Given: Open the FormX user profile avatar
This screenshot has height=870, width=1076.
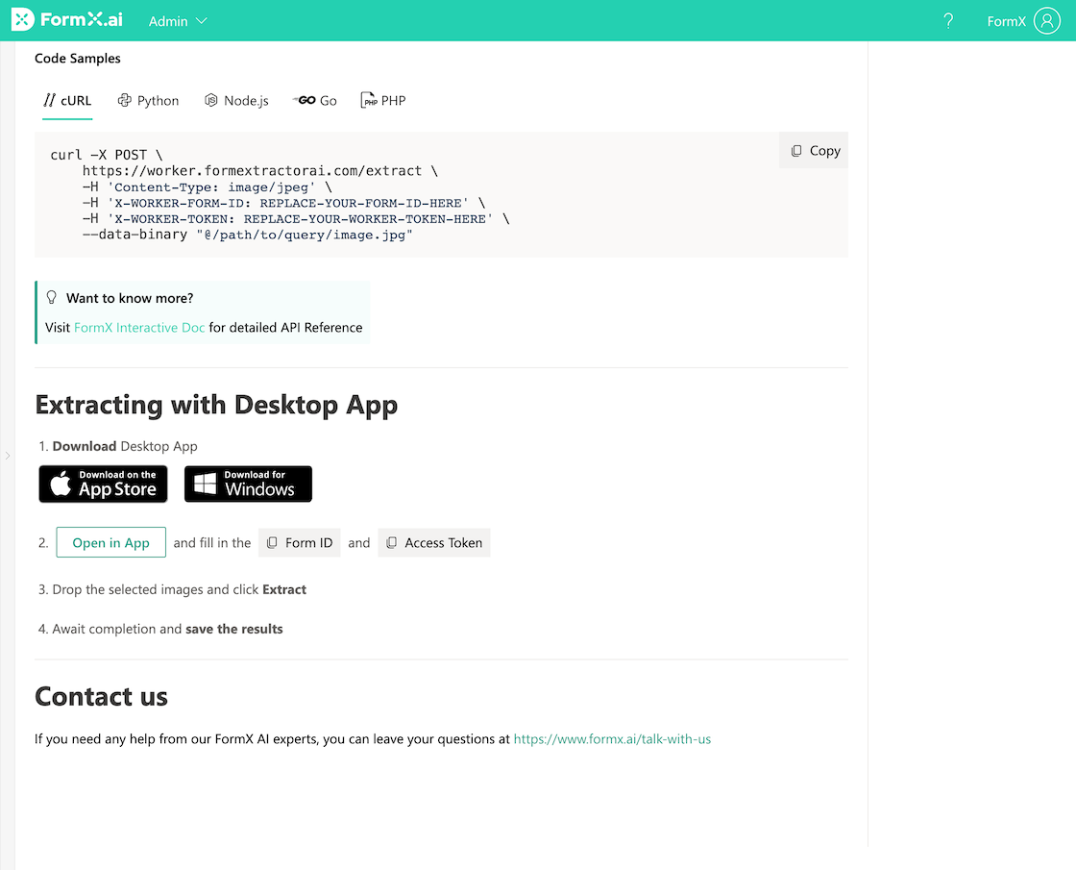Looking at the screenshot, I should 1047,20.
